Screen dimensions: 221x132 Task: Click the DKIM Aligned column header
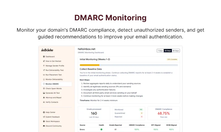pyautogui.click(x=171, y=125)
